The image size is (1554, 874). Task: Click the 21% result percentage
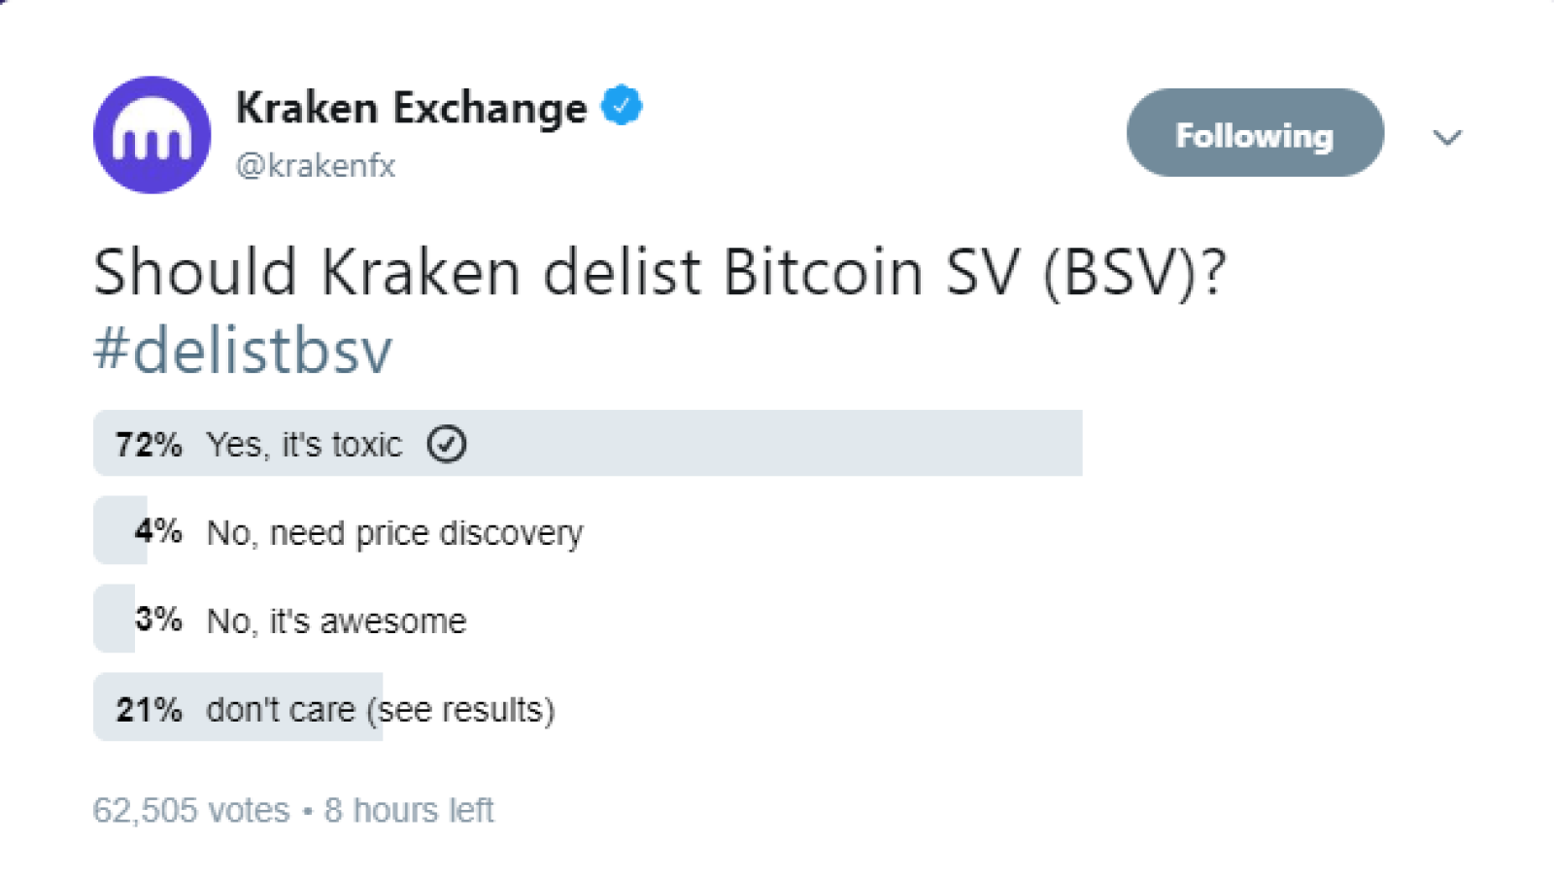pos(149,710)
